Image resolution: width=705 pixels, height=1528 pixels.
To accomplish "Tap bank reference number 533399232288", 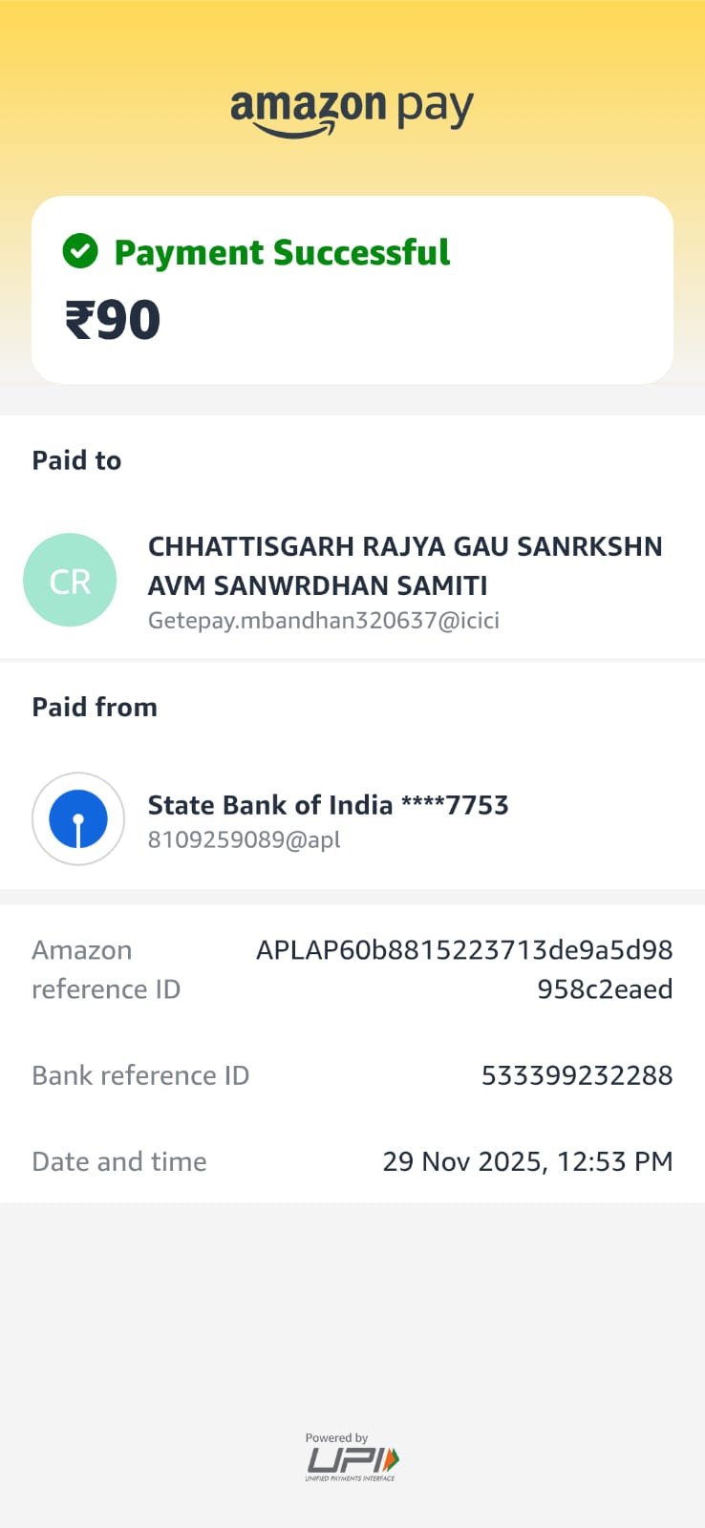I will (x=577, y=1075).
